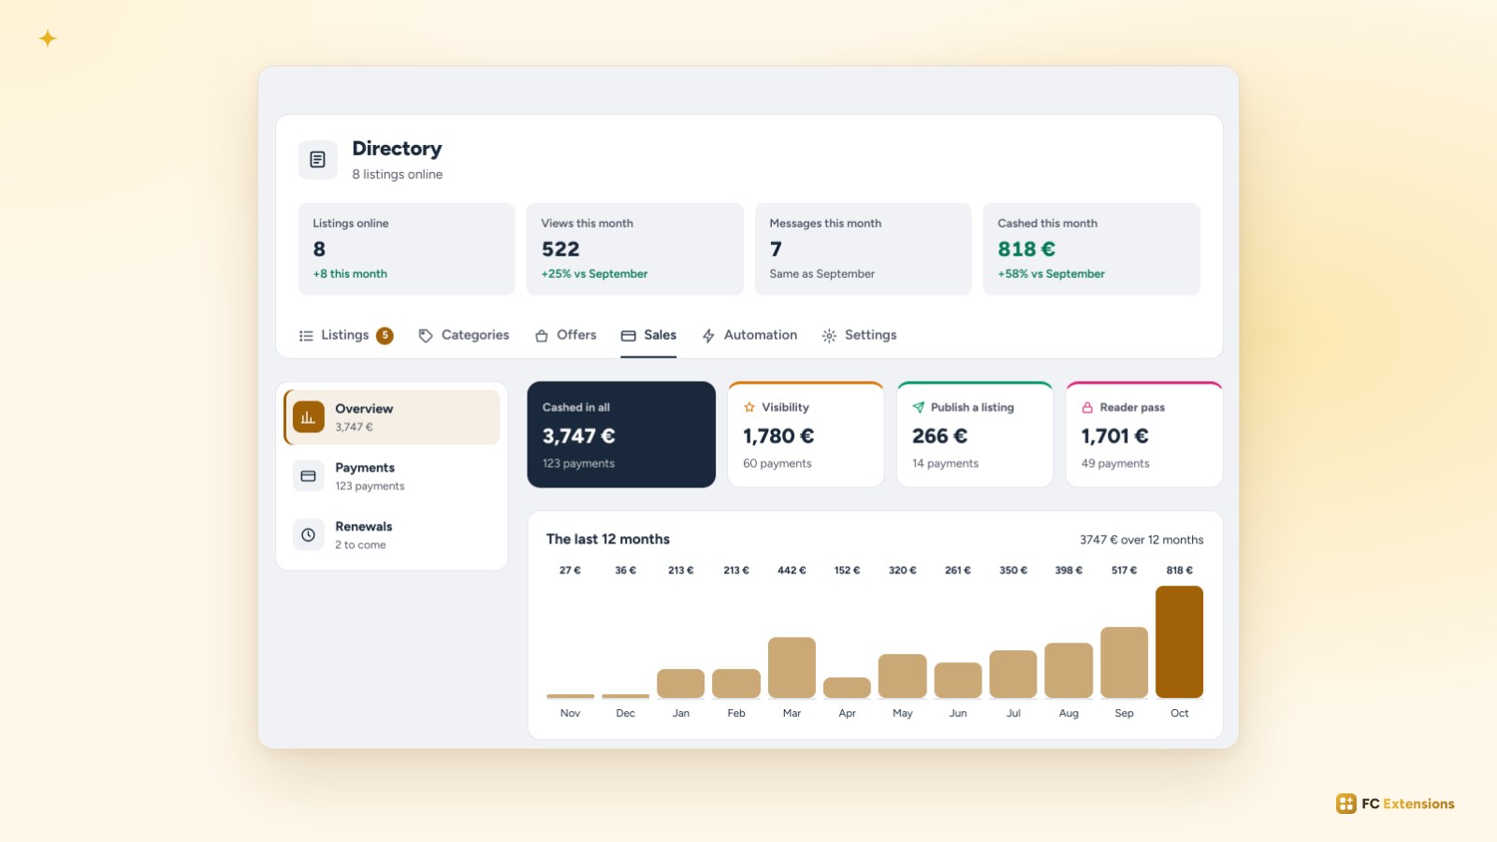Click the Overview bar chart icon
Viewport: 1497px width, 842px height.
(x=308, y=417)
